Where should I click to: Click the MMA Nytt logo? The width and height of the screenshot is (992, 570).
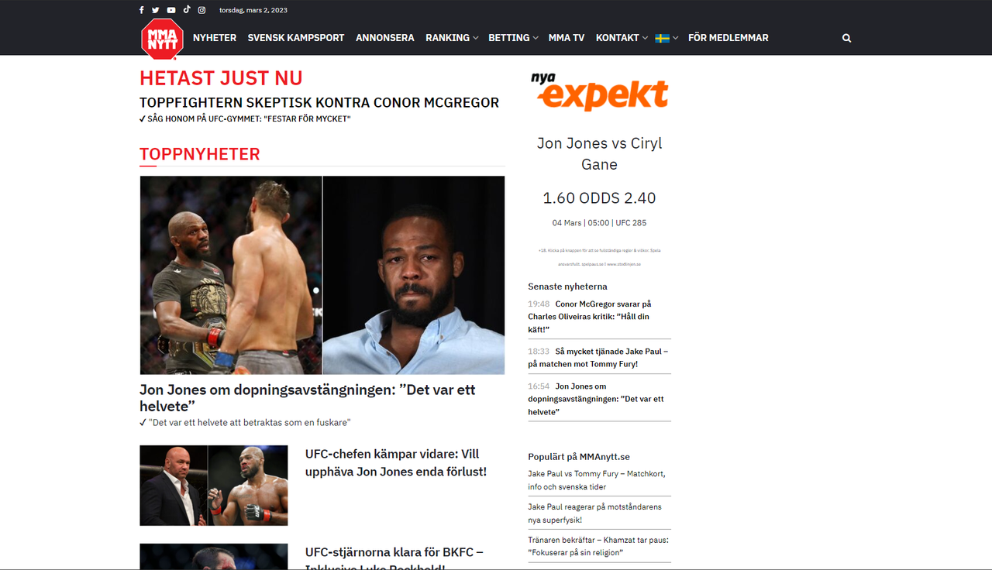162,39
